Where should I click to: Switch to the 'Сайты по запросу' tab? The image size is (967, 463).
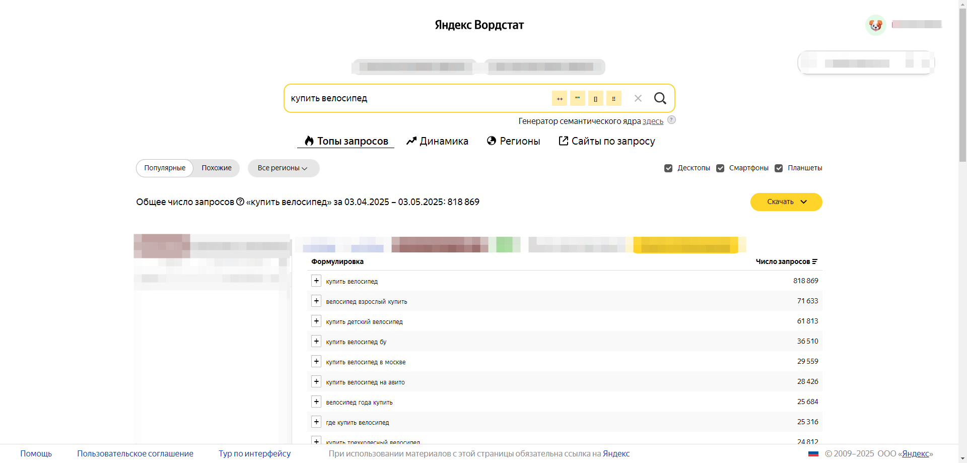[607, 141]
